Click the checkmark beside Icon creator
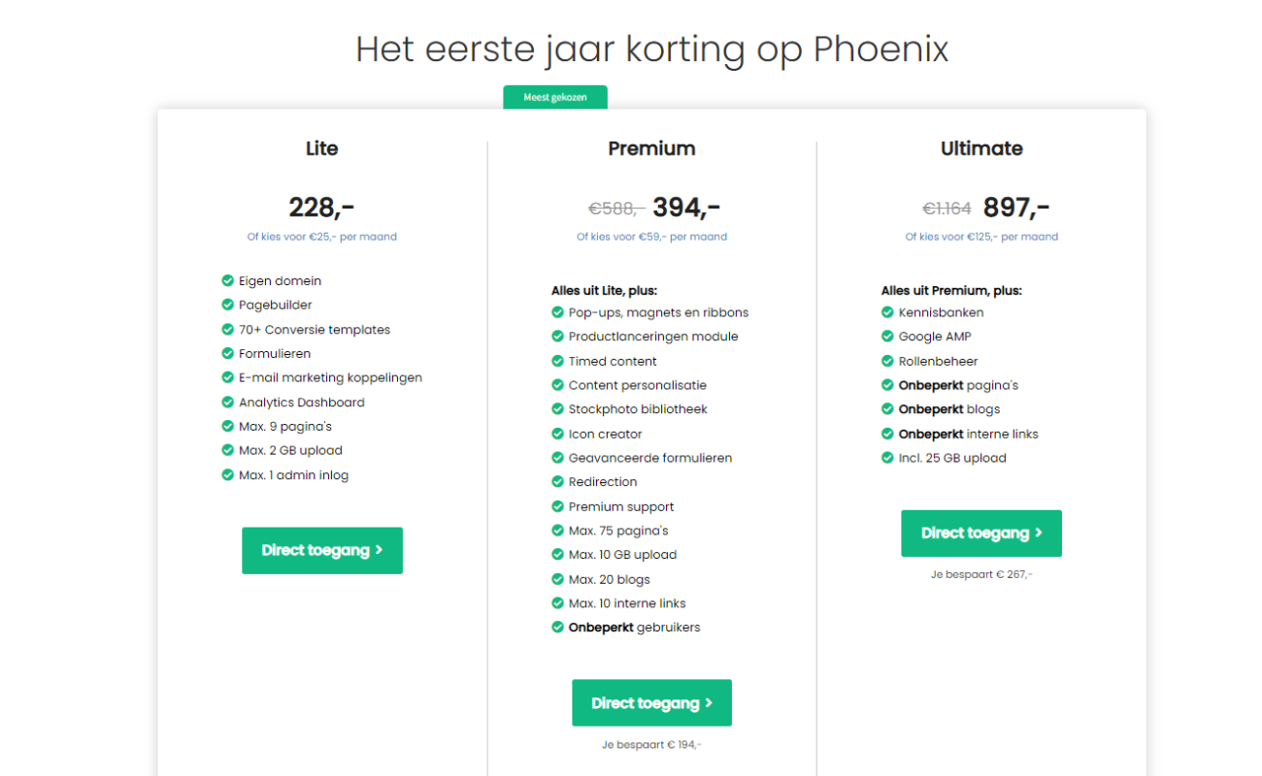Screen dimensions: 1262x776 pos(557,434)
